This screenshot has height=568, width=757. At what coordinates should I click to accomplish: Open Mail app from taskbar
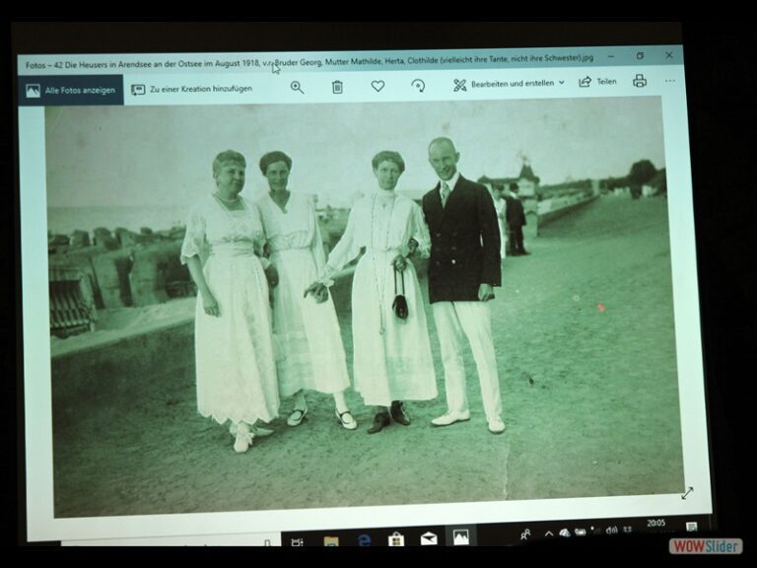tap(429, 537)
